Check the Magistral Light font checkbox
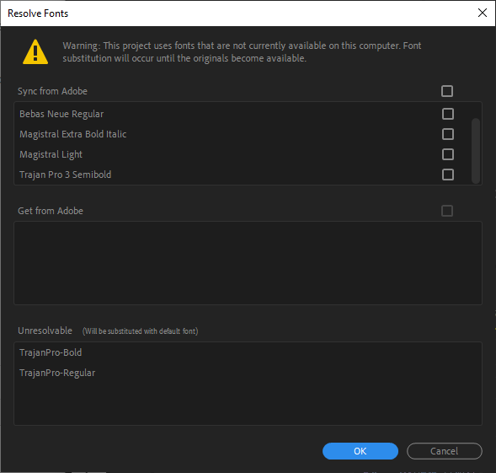 coord(448,154)
